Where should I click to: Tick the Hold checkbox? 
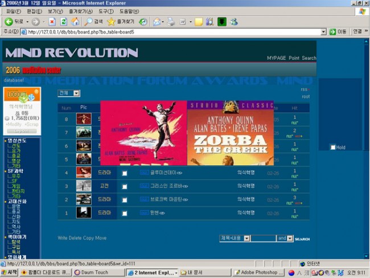click(333, 147)
